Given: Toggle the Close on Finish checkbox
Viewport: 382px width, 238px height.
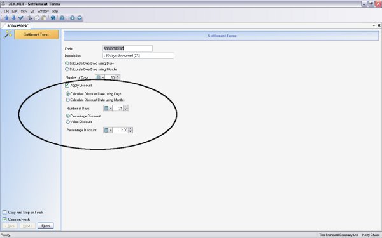Looking at the screenshot, I should click(4, 220).
